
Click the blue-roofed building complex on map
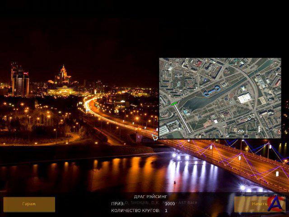(x=211, y=91)
